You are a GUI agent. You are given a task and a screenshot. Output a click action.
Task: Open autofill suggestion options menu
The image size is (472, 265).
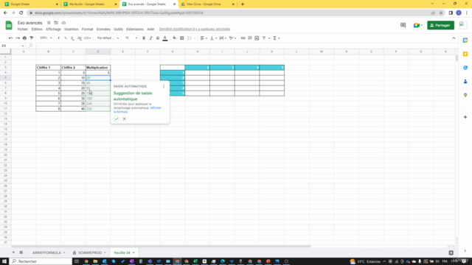164,87
